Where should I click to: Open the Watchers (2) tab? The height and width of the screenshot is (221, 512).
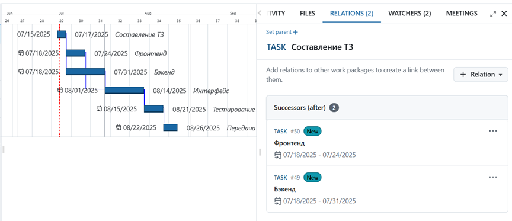pos(409,14)
